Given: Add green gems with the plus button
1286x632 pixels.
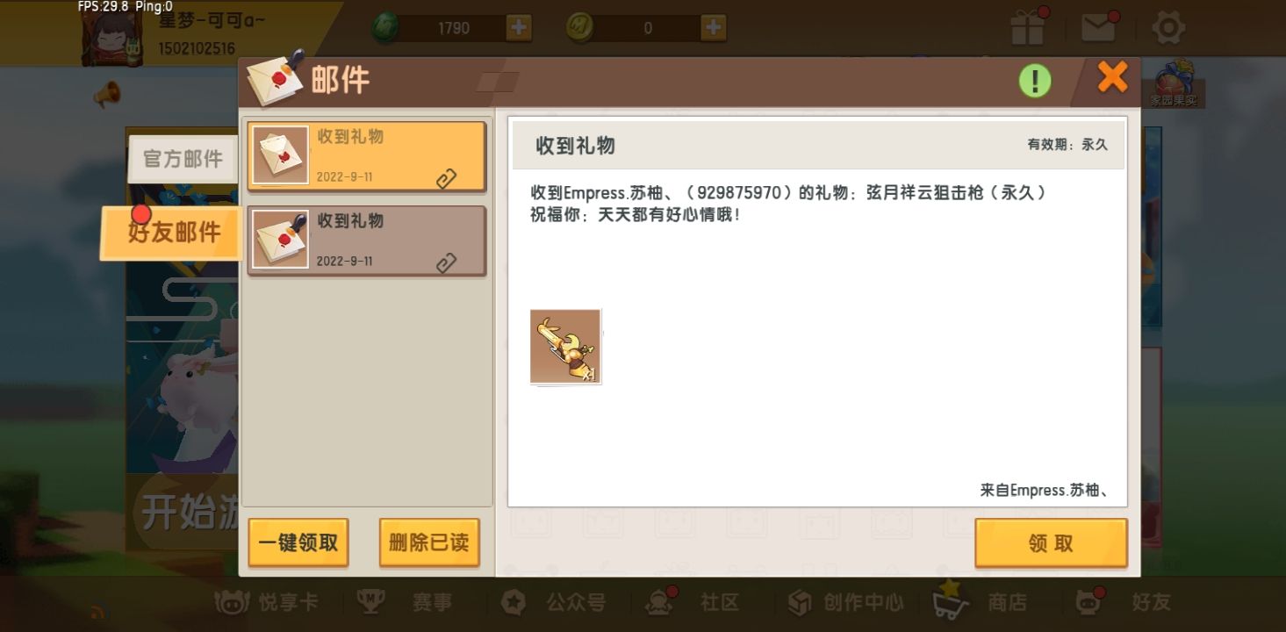Looking at the screenshot, I should point(519,27).
